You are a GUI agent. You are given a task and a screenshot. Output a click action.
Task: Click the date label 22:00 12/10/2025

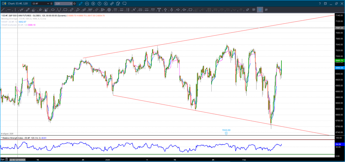tap(17, 160)
